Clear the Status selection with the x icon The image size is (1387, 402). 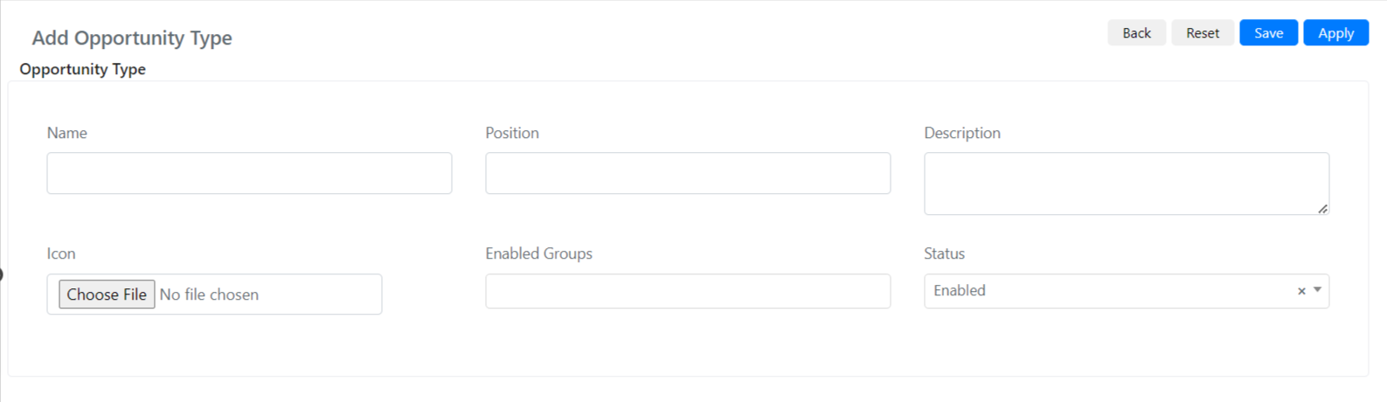coord(1301,291)
